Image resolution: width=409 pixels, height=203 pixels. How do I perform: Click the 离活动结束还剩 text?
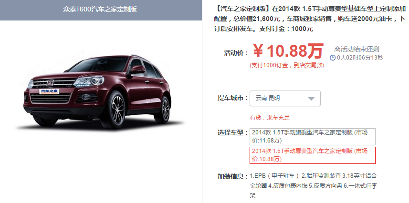pos(357,49)
